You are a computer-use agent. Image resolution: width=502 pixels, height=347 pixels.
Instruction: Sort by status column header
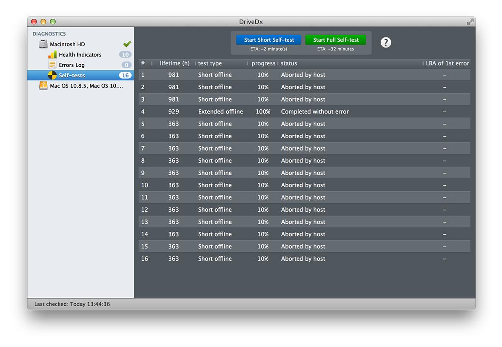pos(289,63)
